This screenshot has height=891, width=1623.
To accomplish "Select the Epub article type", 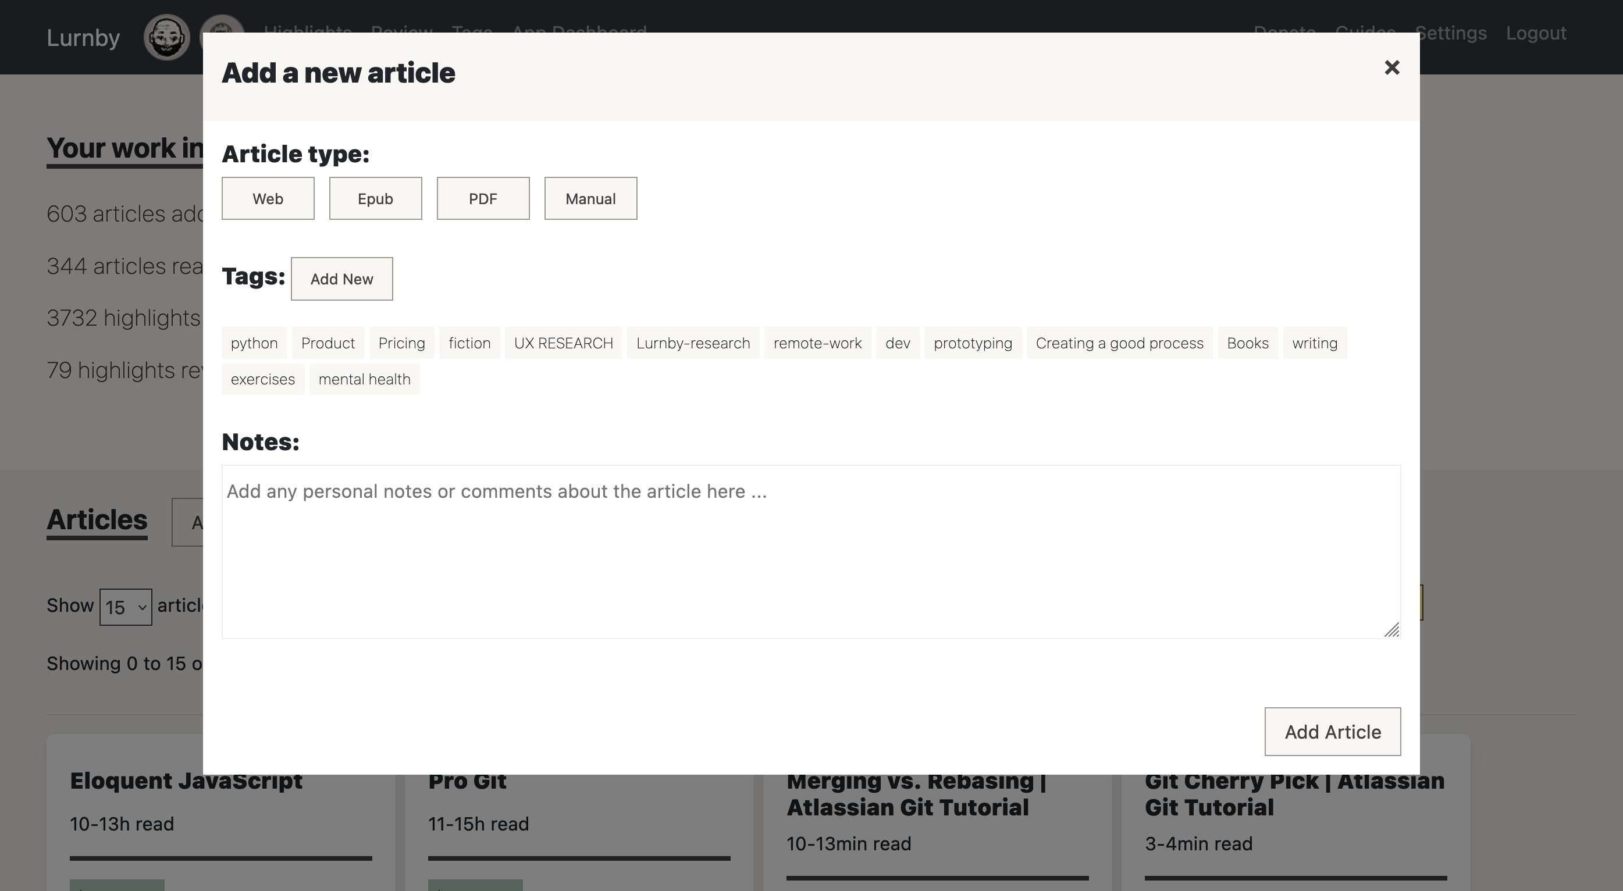I will [x=376, y=198].
